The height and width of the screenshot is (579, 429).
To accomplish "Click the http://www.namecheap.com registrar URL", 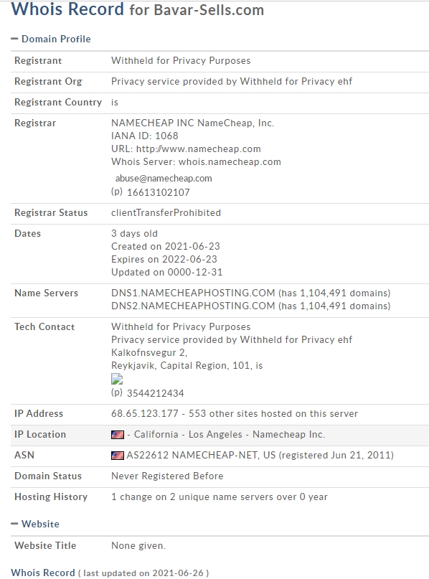I will click(199, 149).
